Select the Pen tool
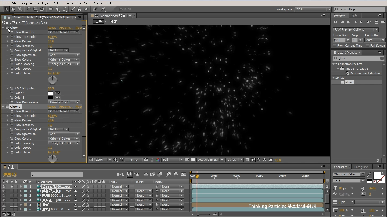 click(x=58, y=9)
